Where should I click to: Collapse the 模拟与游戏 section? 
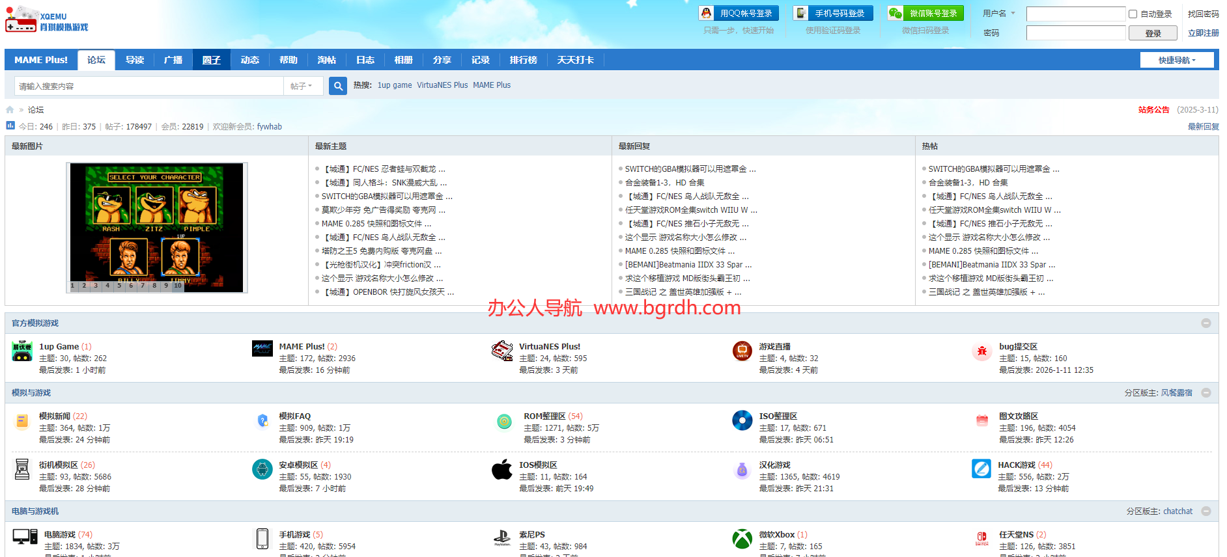tap(1206, 393)
